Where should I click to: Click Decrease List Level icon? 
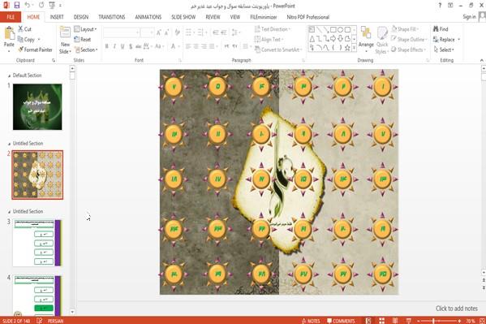[216, 32]
